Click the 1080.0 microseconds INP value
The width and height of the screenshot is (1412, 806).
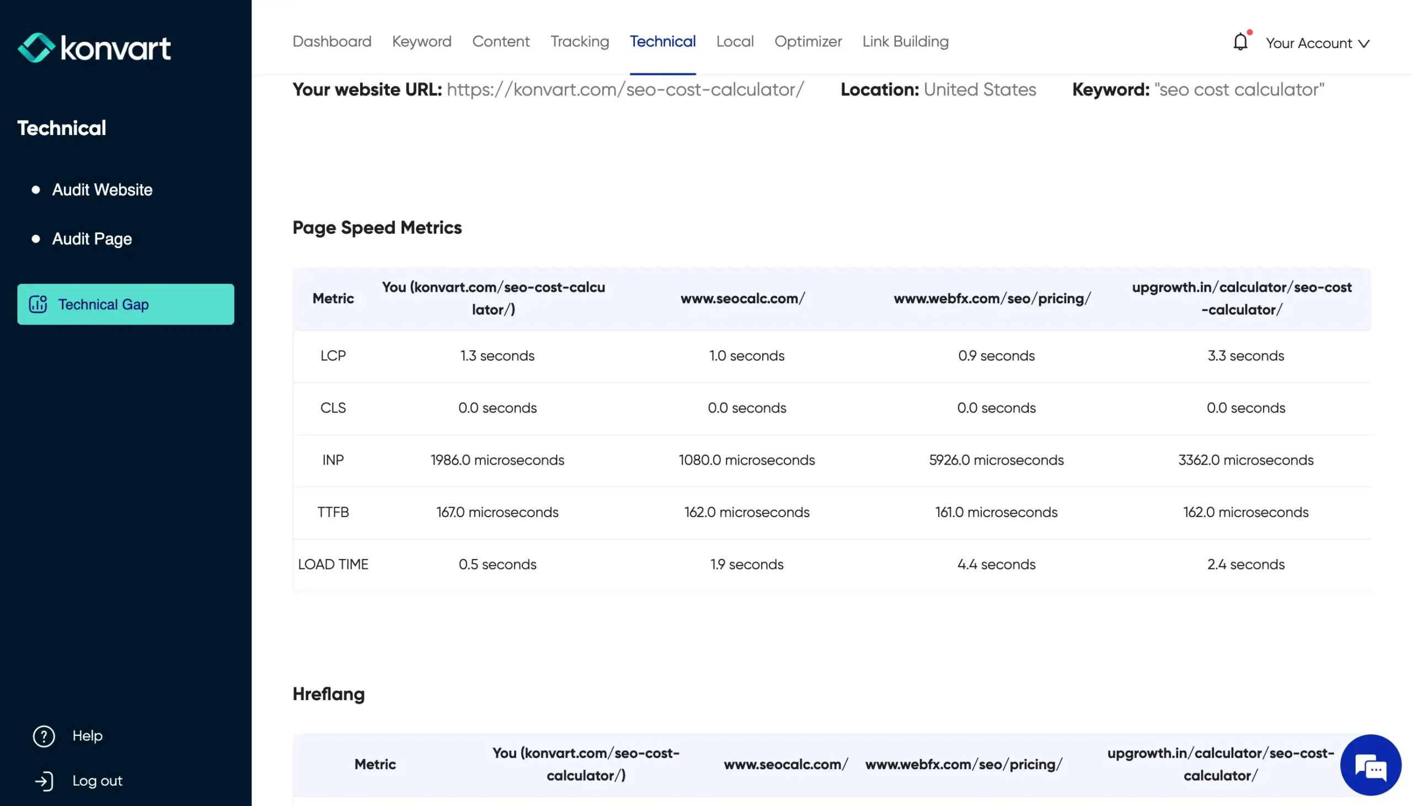pos(746,460)
